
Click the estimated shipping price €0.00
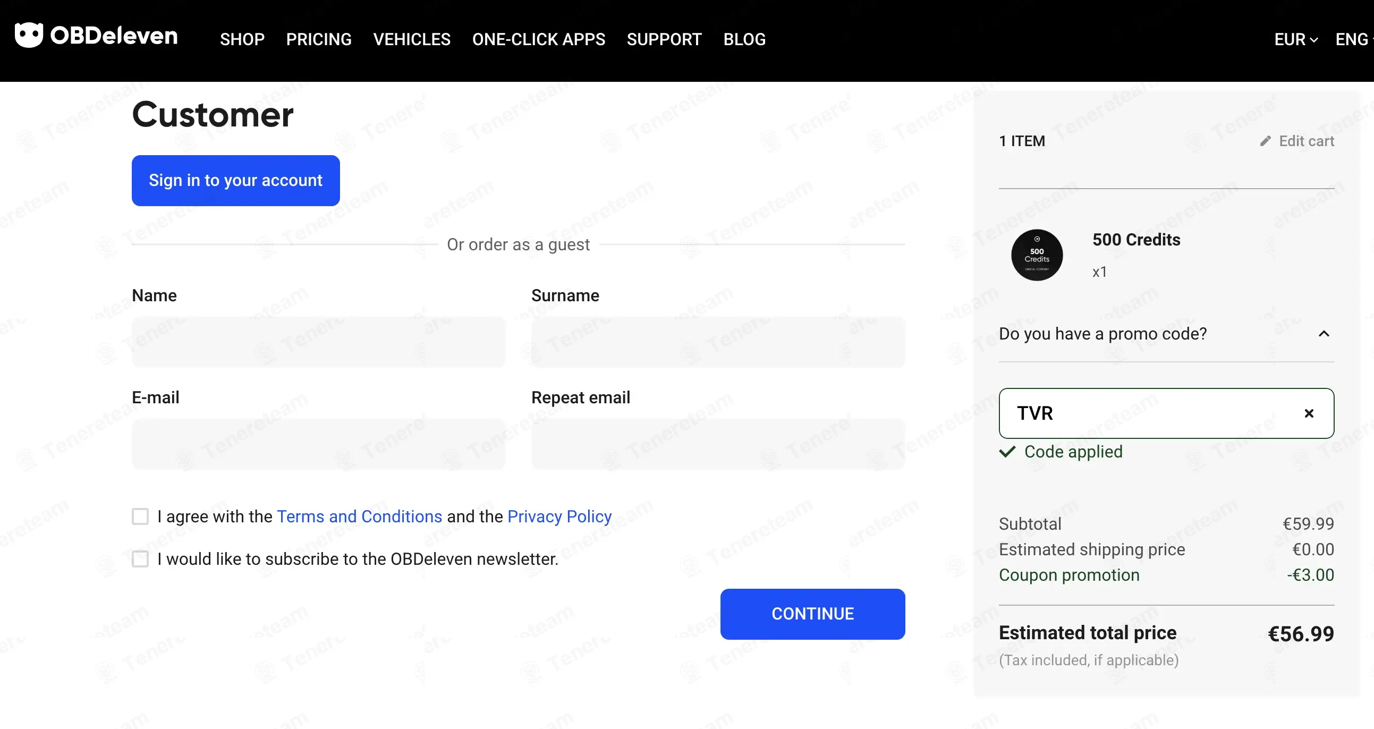tap(1313, 549)
